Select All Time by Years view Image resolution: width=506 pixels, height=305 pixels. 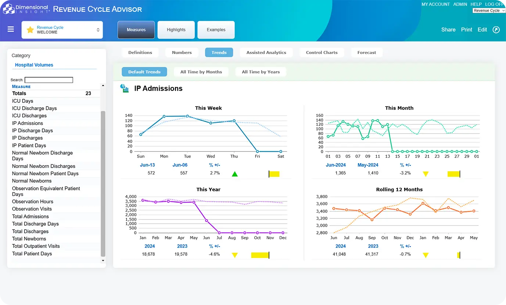point(261,72)
